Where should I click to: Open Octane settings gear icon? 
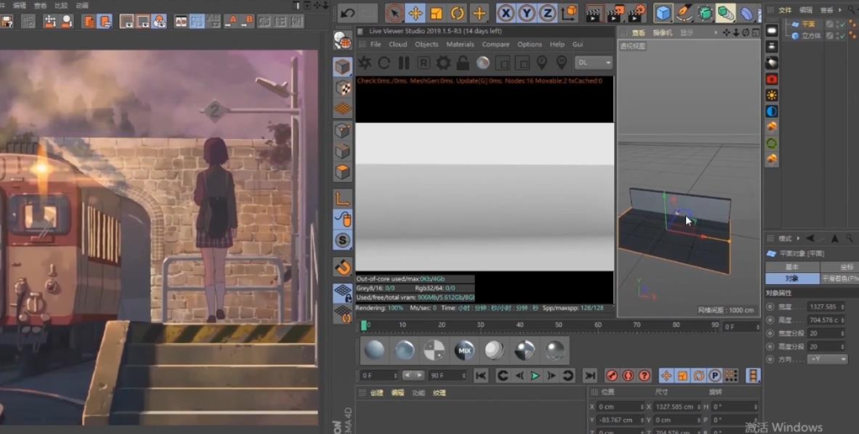[x=443, y=63]
